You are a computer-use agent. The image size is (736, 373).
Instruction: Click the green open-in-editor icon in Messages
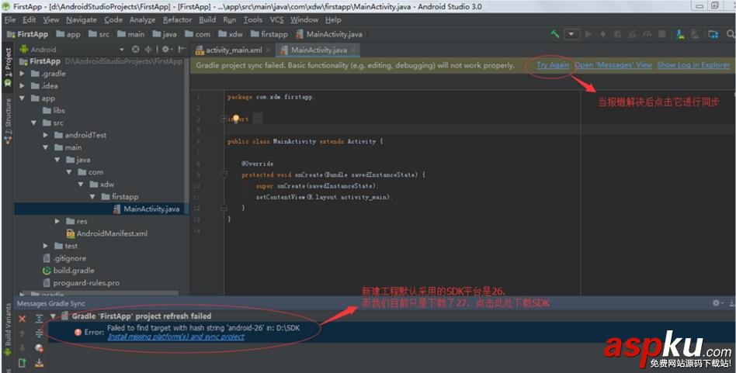pyautogui.click(x=22, y=363)
